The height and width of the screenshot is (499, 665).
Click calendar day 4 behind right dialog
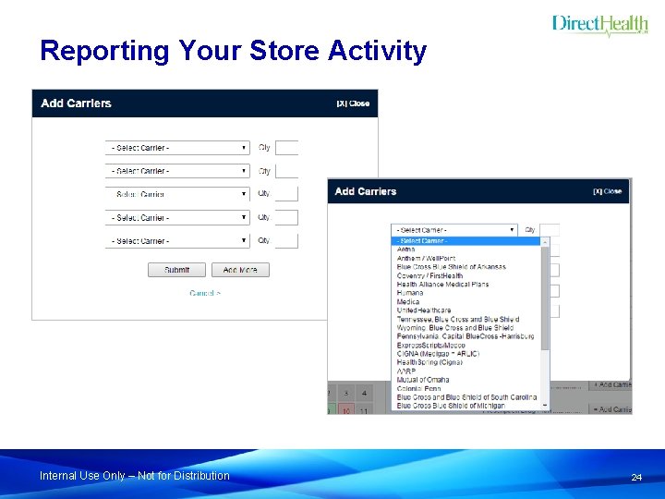point(364,394)
